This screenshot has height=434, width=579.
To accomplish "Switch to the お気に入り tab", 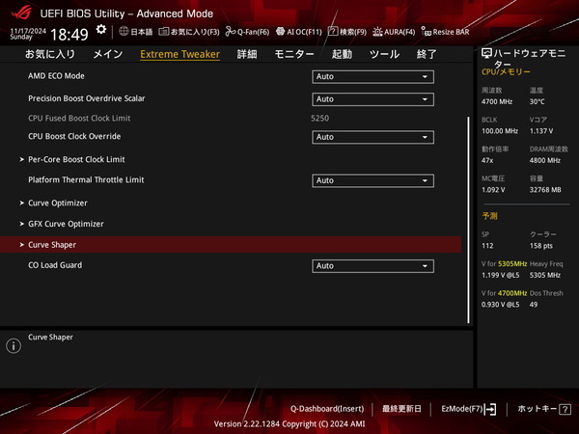I will pos(50,54).
